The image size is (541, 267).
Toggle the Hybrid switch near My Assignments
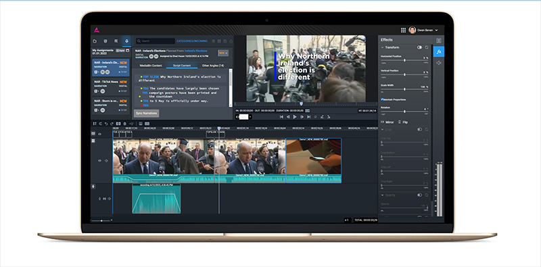120,51
